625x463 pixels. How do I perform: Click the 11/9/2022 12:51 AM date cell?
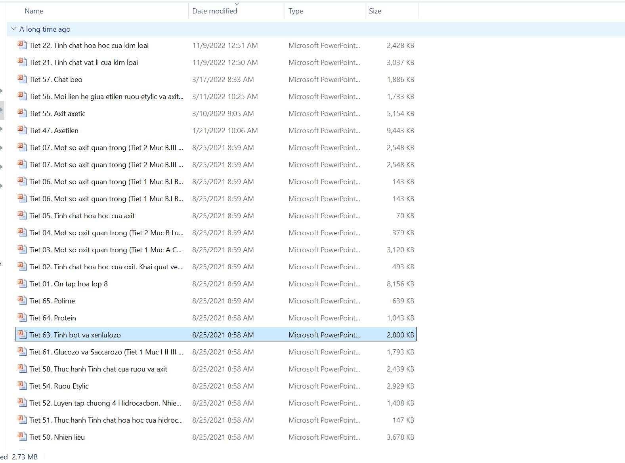pos(225,46)
